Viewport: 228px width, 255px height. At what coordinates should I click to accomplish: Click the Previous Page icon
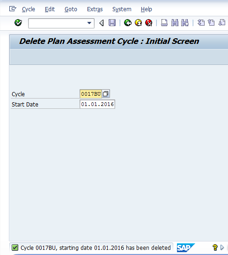(211, 23)
